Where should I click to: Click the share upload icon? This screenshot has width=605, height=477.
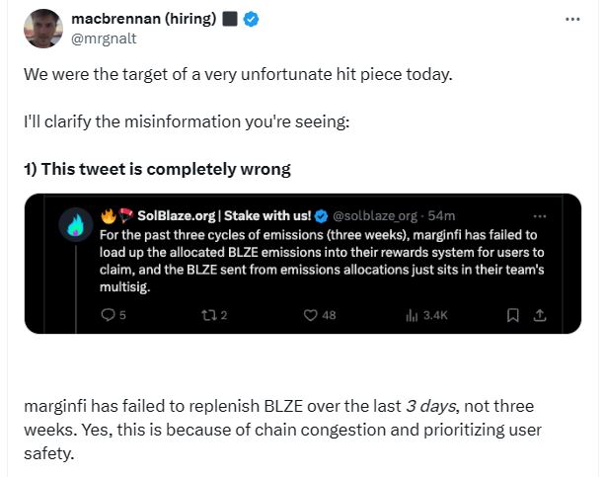point(540,316)
